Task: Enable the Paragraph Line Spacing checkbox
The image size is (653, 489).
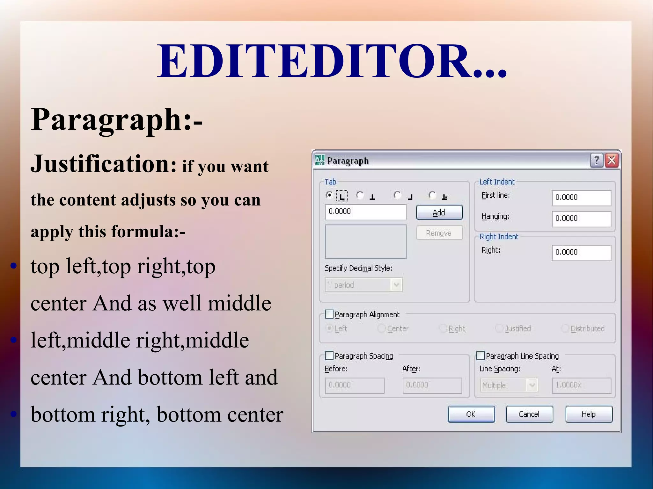Action: [x=480, y=355]
